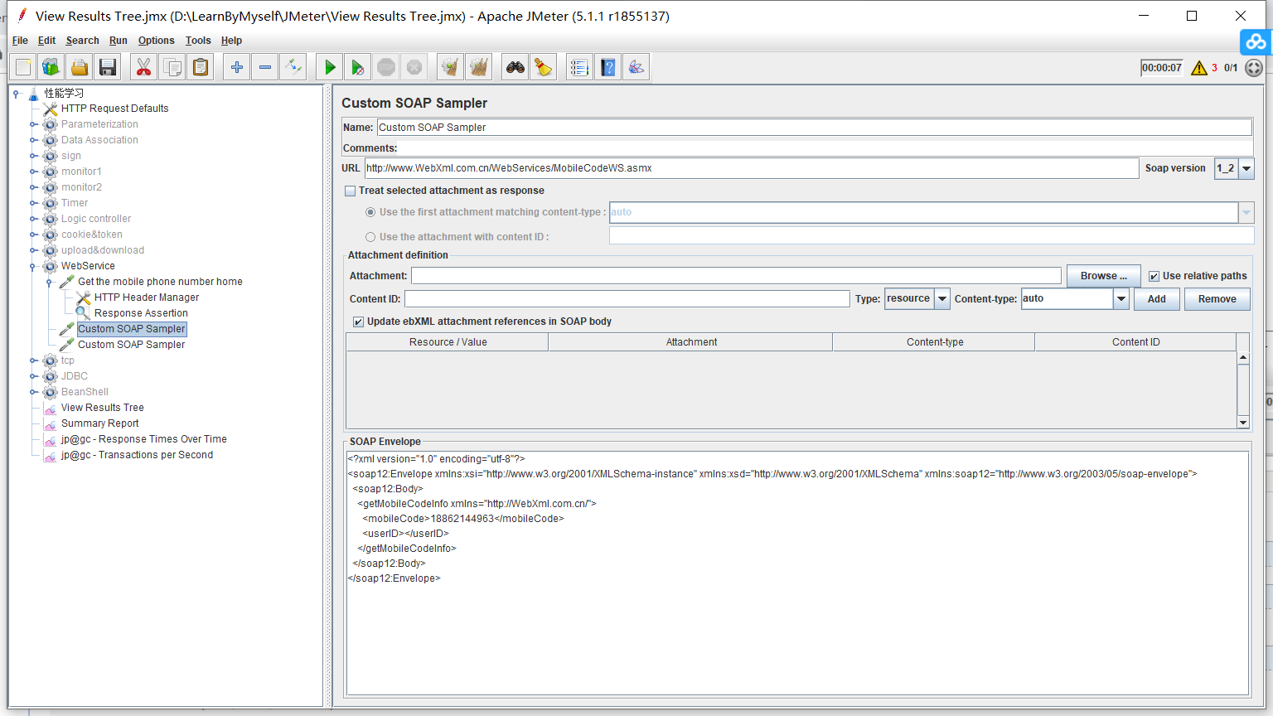Open the Search menu
This screenshot has width=1273, height=716.
pyautogui.click(x=82, y=41)
